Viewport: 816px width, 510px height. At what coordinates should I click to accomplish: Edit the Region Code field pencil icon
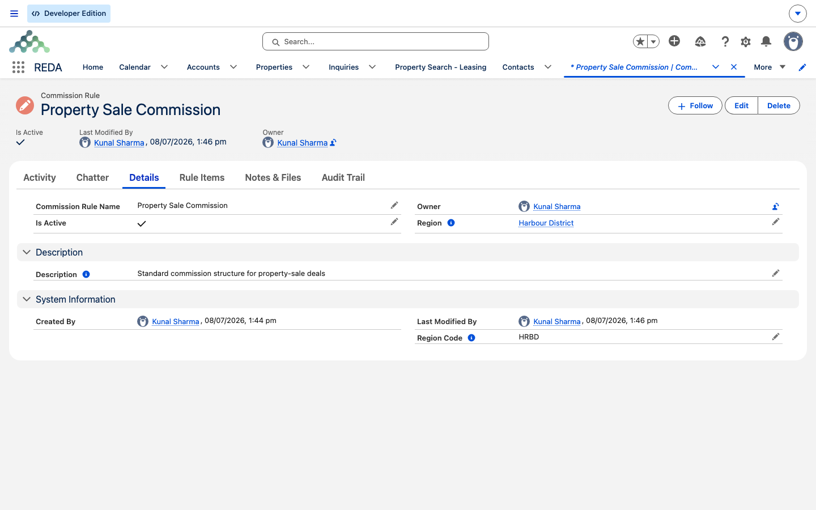coord(776,337)
